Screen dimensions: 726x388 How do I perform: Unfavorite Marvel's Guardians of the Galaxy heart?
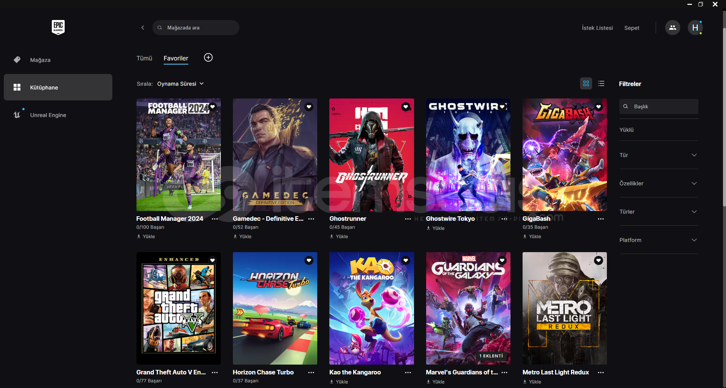pos(502,260)
